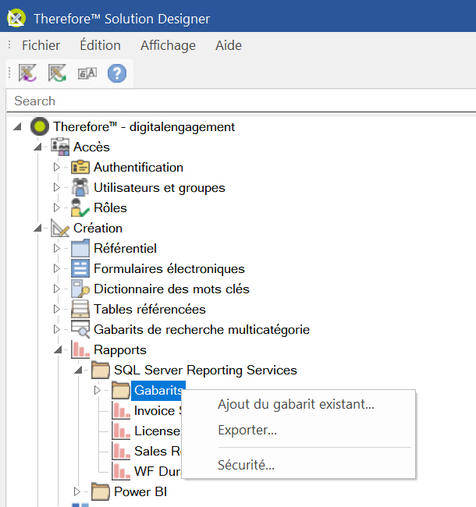Click the Tables référencées drawer icon
The width and height of the screenshot is (476, 507).
point(80,309)
